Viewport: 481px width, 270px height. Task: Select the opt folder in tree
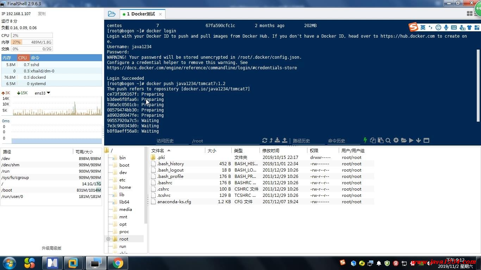tap(123, 224)
